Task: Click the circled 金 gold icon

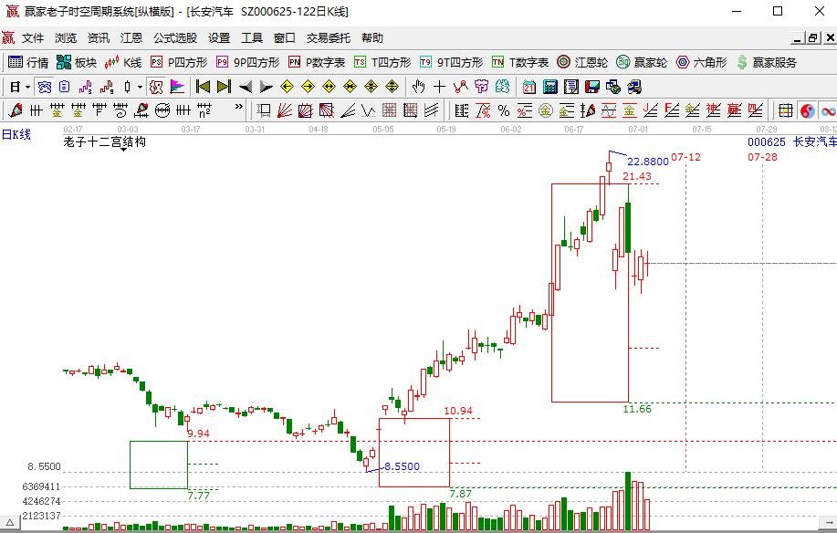Action: [x=546, y=110]
